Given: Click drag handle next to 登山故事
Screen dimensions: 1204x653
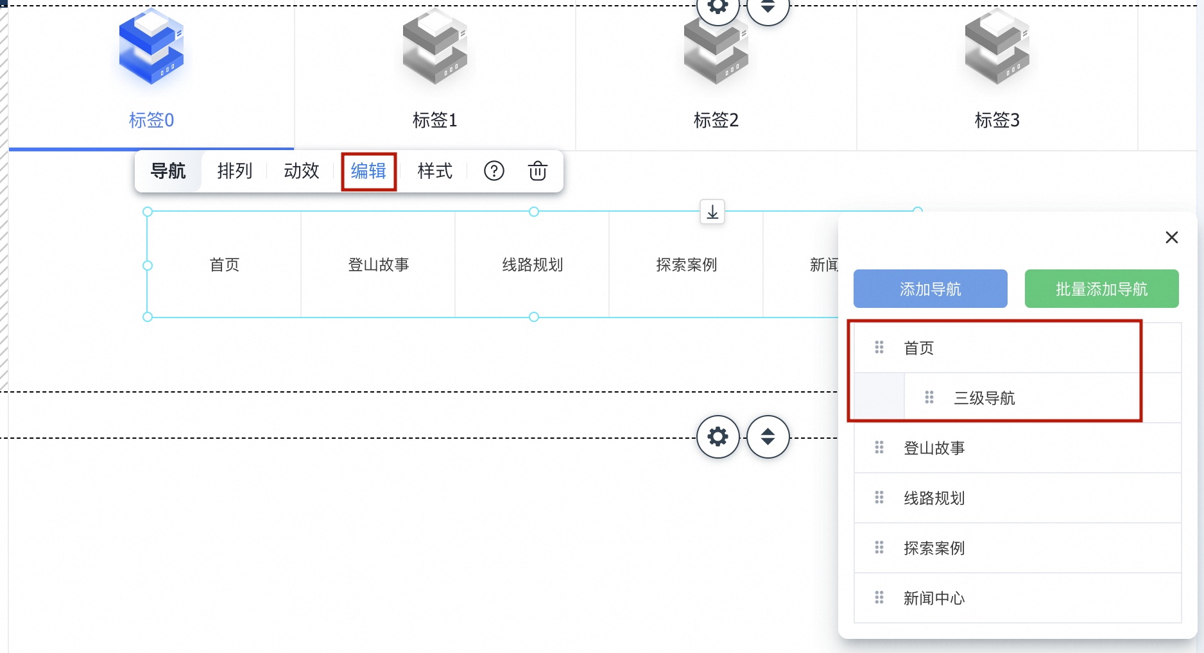Looking at the screenshot, I should point(879,448).
